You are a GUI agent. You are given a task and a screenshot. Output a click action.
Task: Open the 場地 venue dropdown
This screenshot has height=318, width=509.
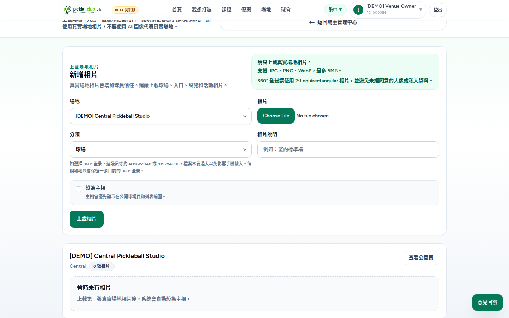coord(160,116)
